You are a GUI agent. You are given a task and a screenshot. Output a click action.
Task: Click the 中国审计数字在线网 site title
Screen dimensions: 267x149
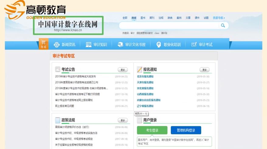[68, 24]
